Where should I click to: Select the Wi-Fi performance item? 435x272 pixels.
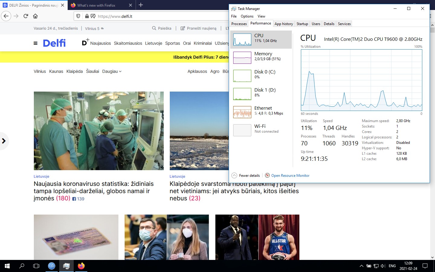point(261,130)
